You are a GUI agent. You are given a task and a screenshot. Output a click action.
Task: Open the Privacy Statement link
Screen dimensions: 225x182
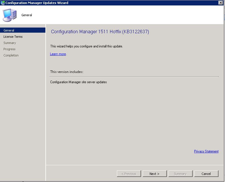click(x=206, y=151)
